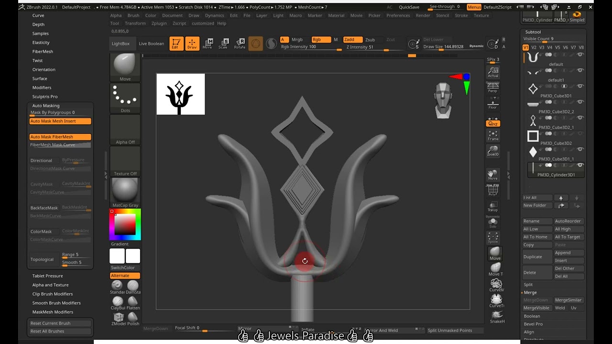Choose the ClayBuildup brush icon
Image resolution: width=612 pixels, height=344 pixels.
click(x=118, y=302)
